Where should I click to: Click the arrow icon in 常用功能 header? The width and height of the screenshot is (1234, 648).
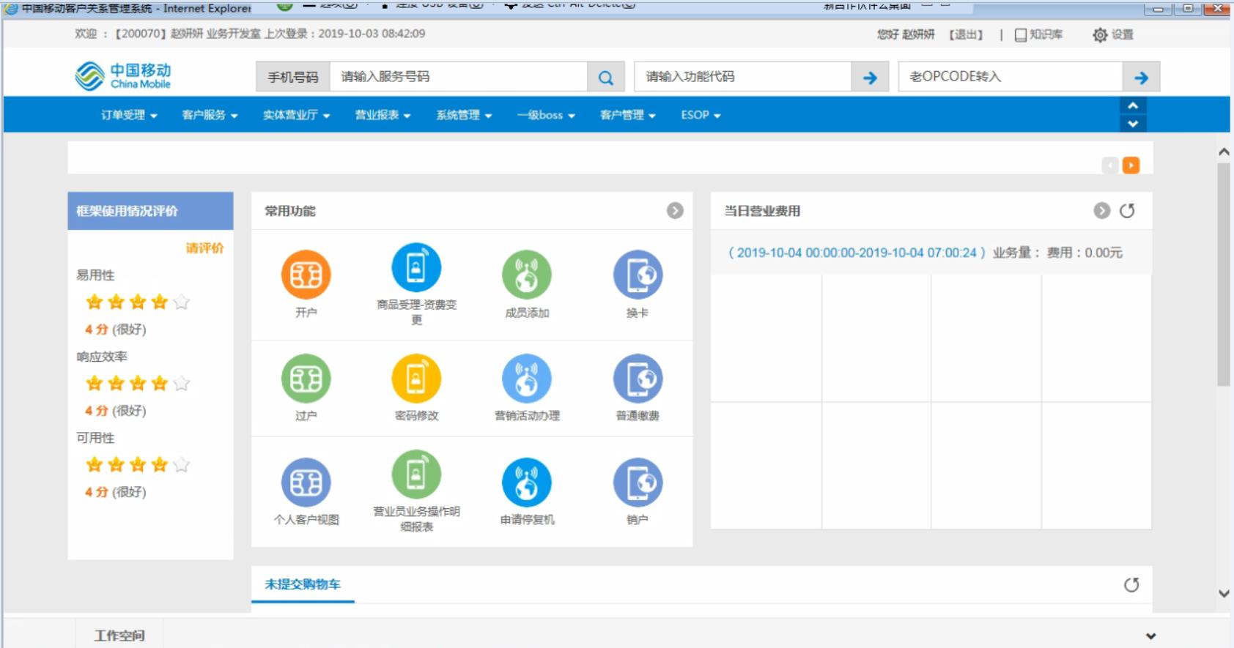pyautogui.click(x=675, y=211)
